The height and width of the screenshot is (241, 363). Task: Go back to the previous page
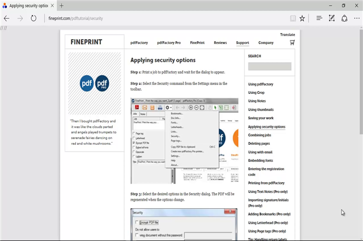pos(6,18)
